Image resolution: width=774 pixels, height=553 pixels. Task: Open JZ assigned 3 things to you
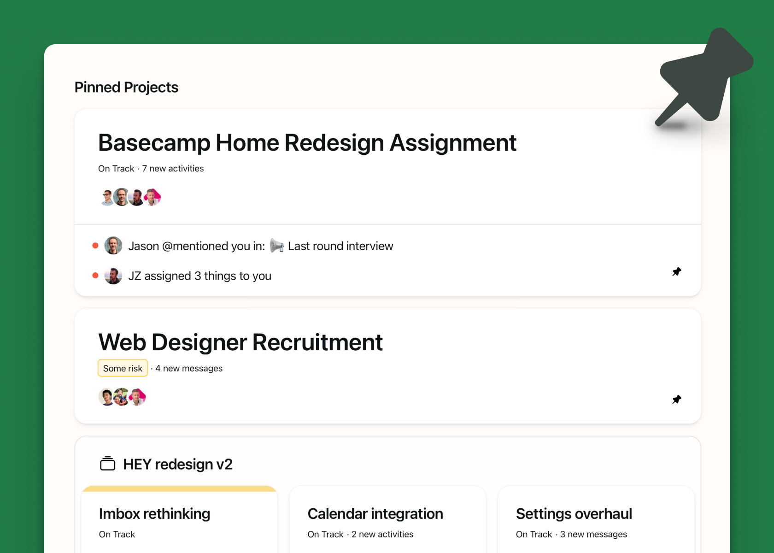[x=200, y=276]
